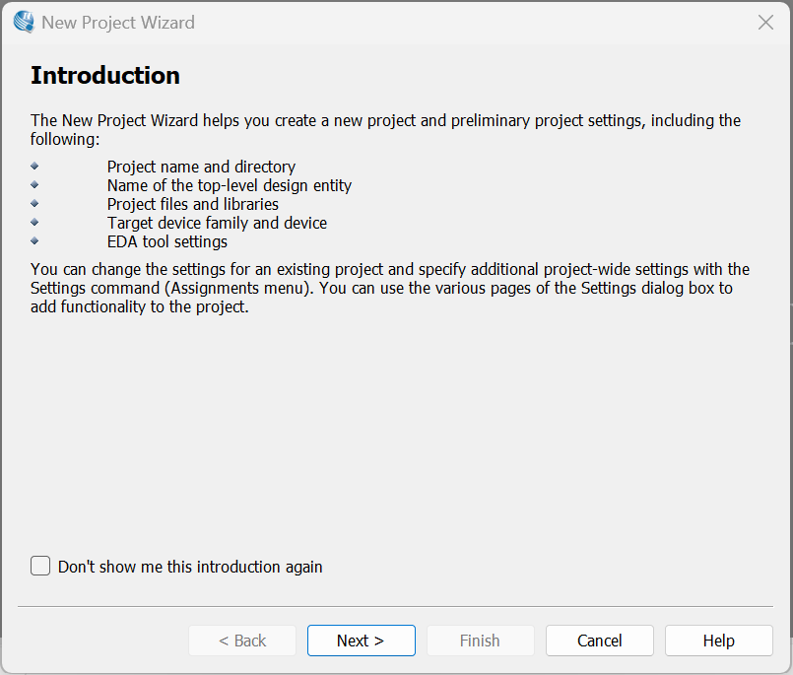
Task: Click the bullet icon beside Project name and directory
Action: 35,167
